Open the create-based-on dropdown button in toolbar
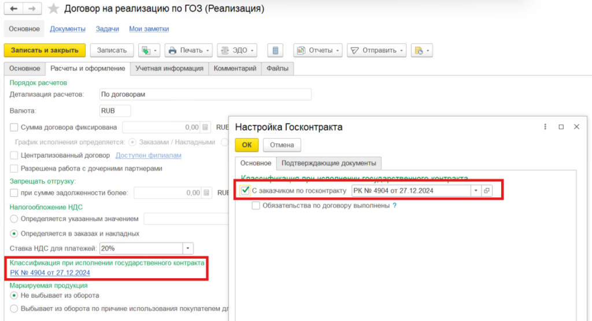Image resolution: width=592 pixels, height=321 pixels. click(x=149, y=50)
